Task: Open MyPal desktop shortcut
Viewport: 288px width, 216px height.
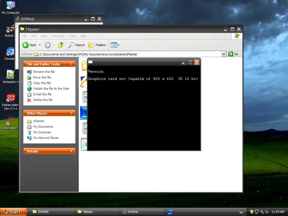Action: click(10, 31)
